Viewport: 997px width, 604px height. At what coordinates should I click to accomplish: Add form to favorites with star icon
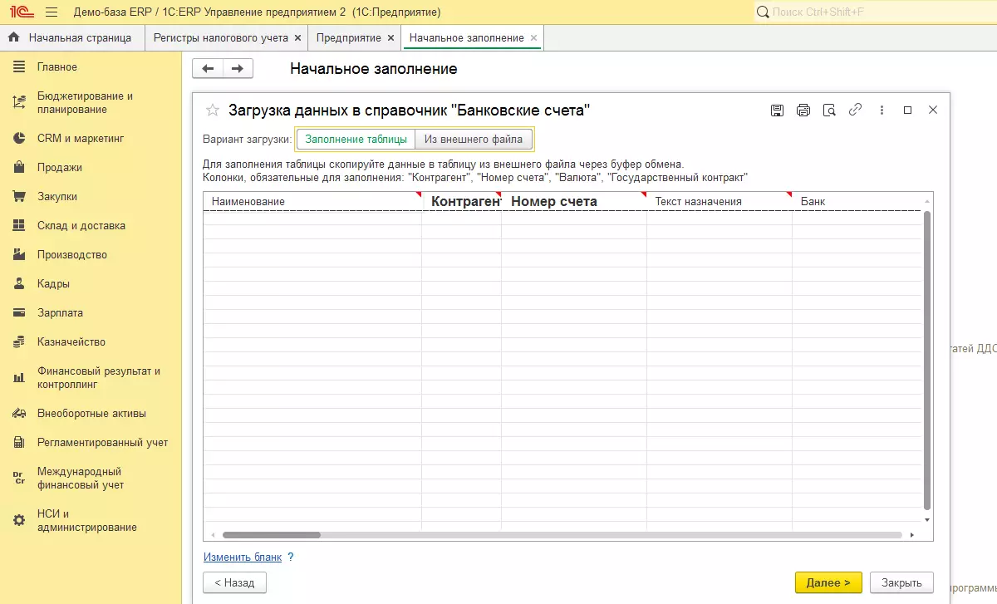coord(213,110)
